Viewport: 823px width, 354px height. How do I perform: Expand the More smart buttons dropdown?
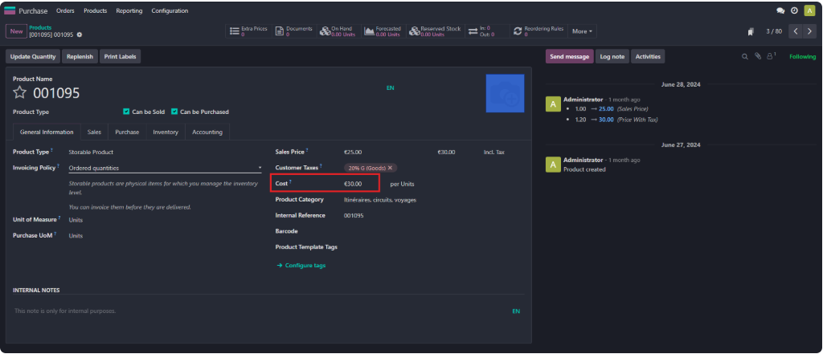click(583, 31)
